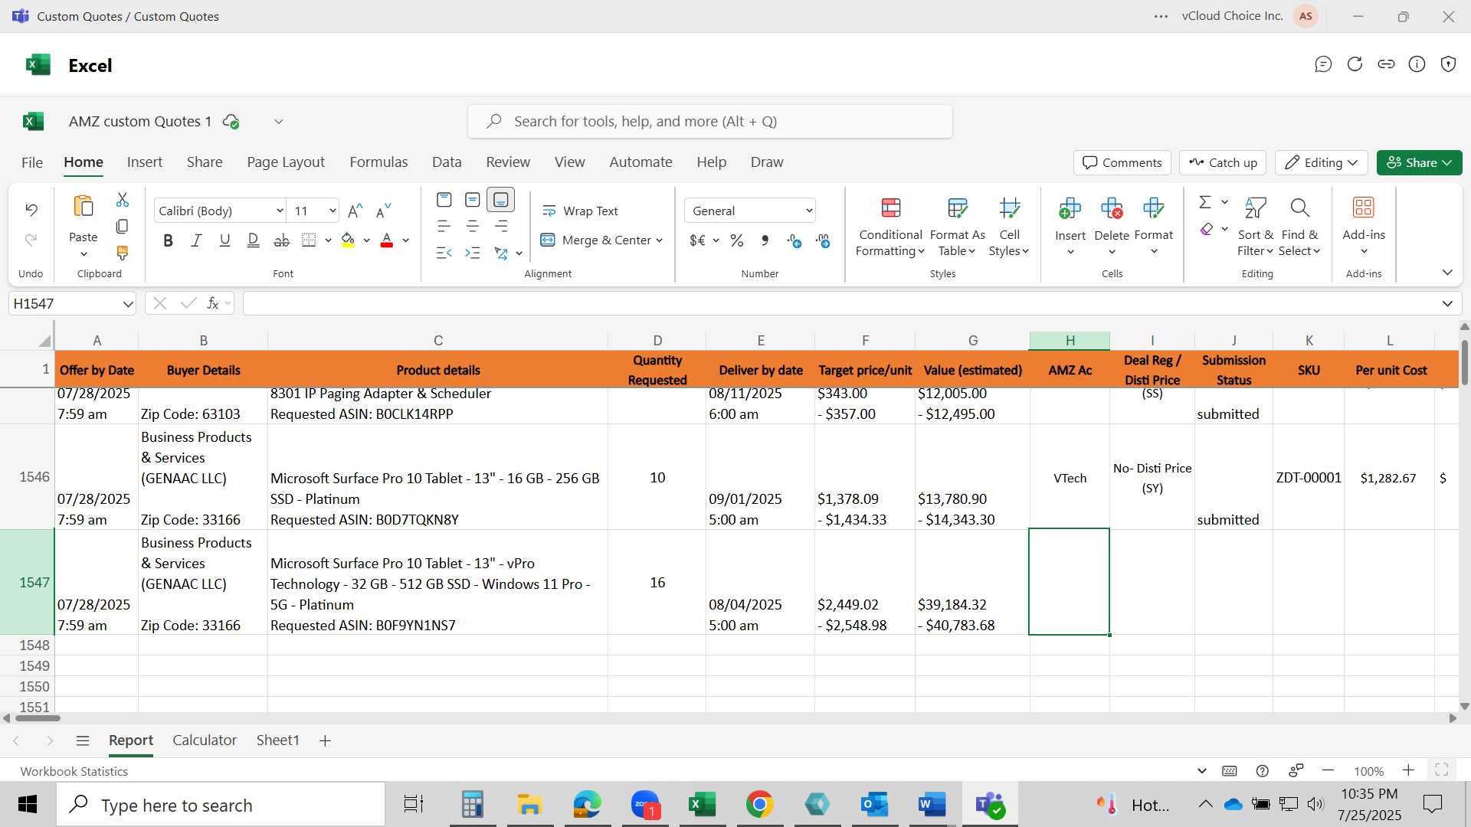Decrease decimal places icon
The width and height of the screenshot is (1471, 827).
[823, 241]
